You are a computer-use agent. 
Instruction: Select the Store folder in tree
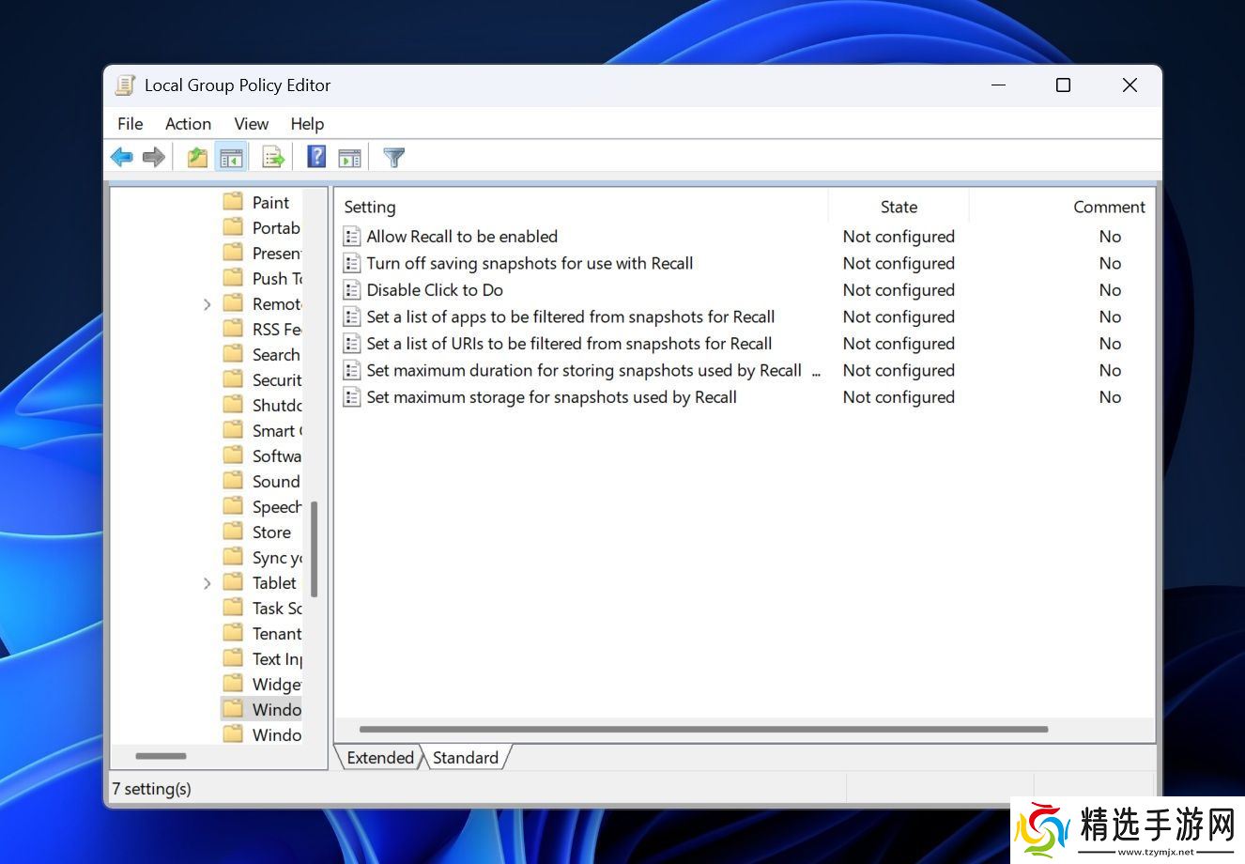[270, 532]
